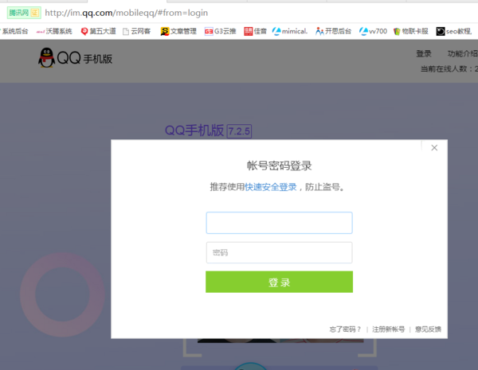Image resolution: width=478 pixels, height=370 pixels.
Task: Click the 当前在线人数 text
Action: pos(449,69)
